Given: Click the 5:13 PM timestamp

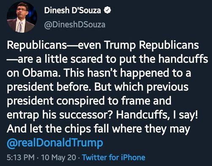Looking at the screenshot, I should (x=21, y=157).
